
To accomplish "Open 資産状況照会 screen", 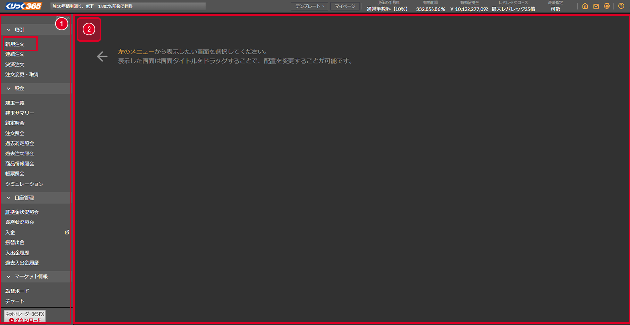I will click(20, 222).
